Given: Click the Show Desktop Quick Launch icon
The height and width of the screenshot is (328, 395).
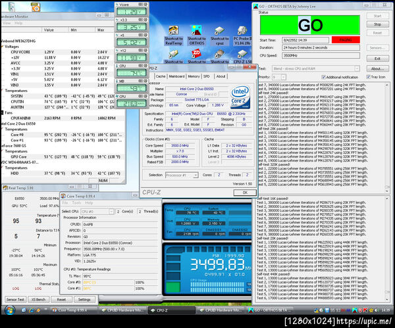Looking at the screenshot, I should tap(24, 310).
